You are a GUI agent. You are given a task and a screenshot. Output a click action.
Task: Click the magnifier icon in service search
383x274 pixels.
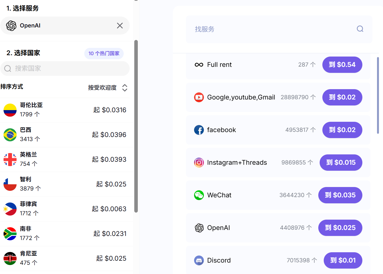[x=360, y=29]
